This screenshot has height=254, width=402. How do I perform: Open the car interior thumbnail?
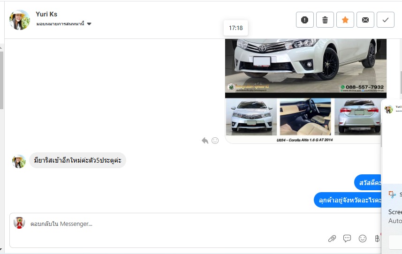pos(305,117)
